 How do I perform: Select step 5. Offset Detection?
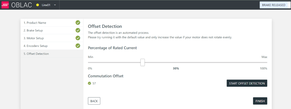click(x=52, y=54)
